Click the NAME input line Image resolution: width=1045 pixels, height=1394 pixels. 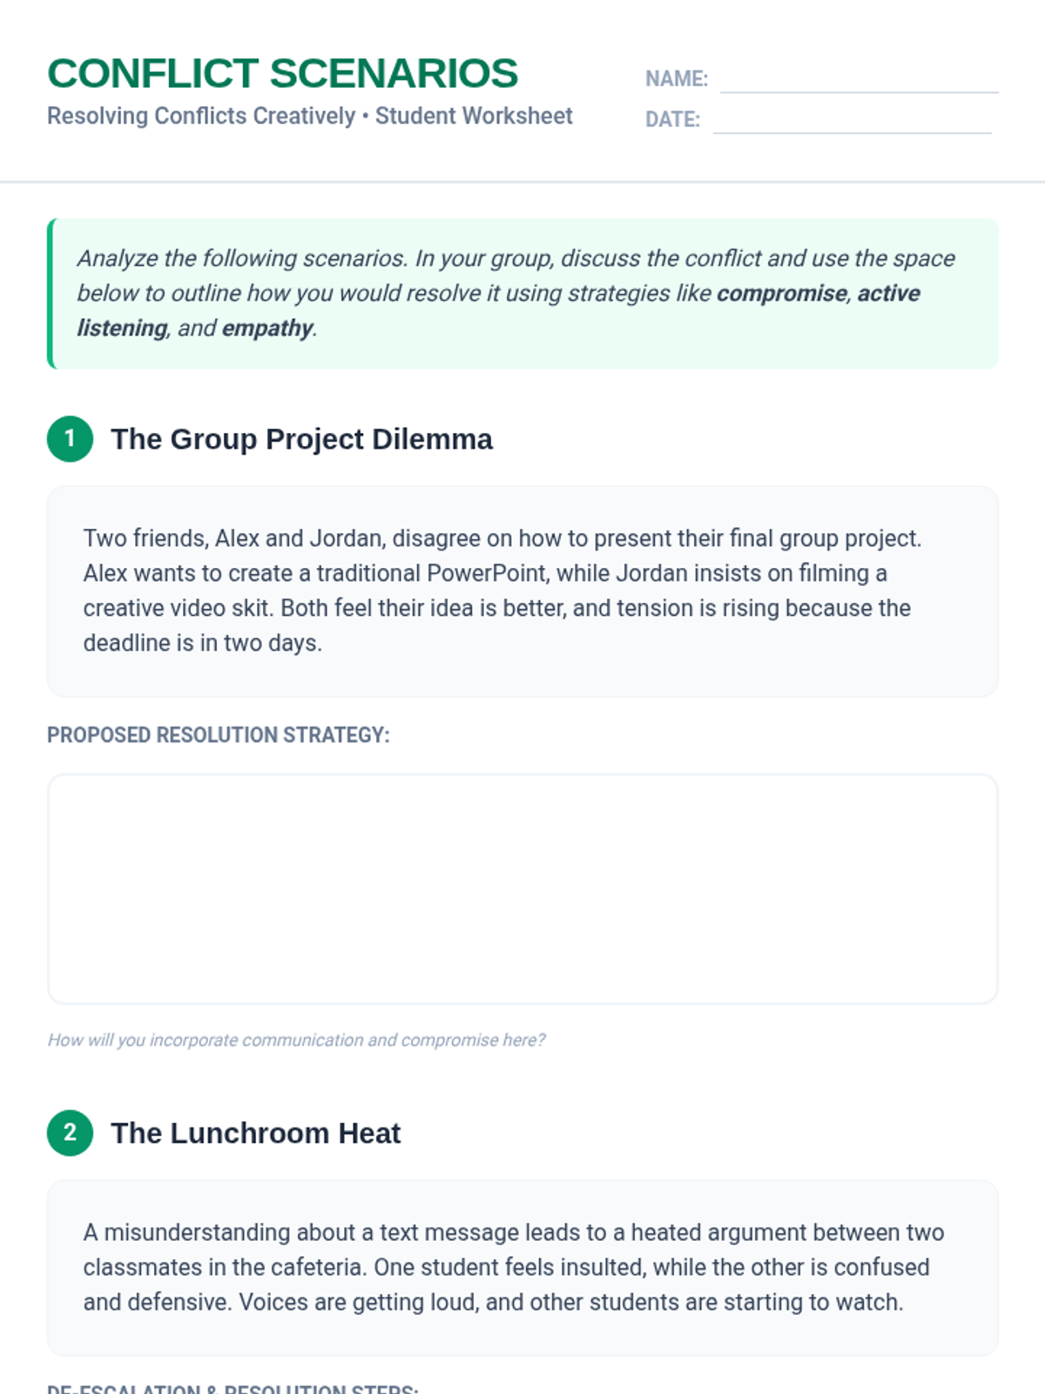click(x=859, y=80)
